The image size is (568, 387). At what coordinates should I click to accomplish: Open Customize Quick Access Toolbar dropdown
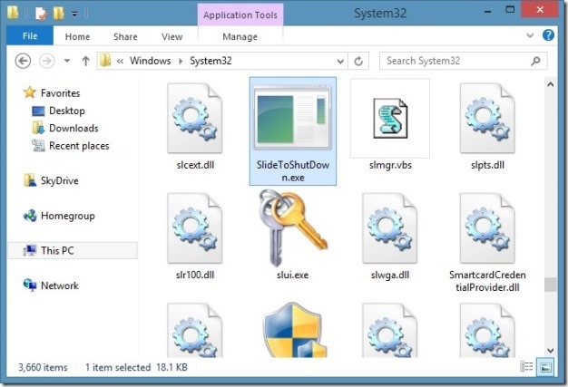click(x=74, y=15)
